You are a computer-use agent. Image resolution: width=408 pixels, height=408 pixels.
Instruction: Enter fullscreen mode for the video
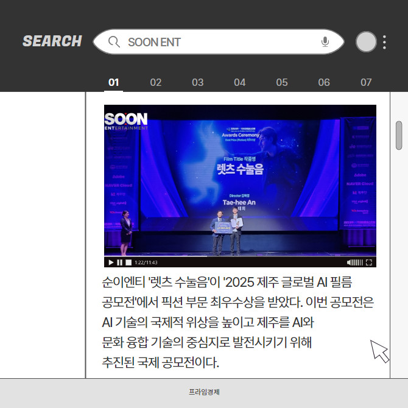point(369,262)
